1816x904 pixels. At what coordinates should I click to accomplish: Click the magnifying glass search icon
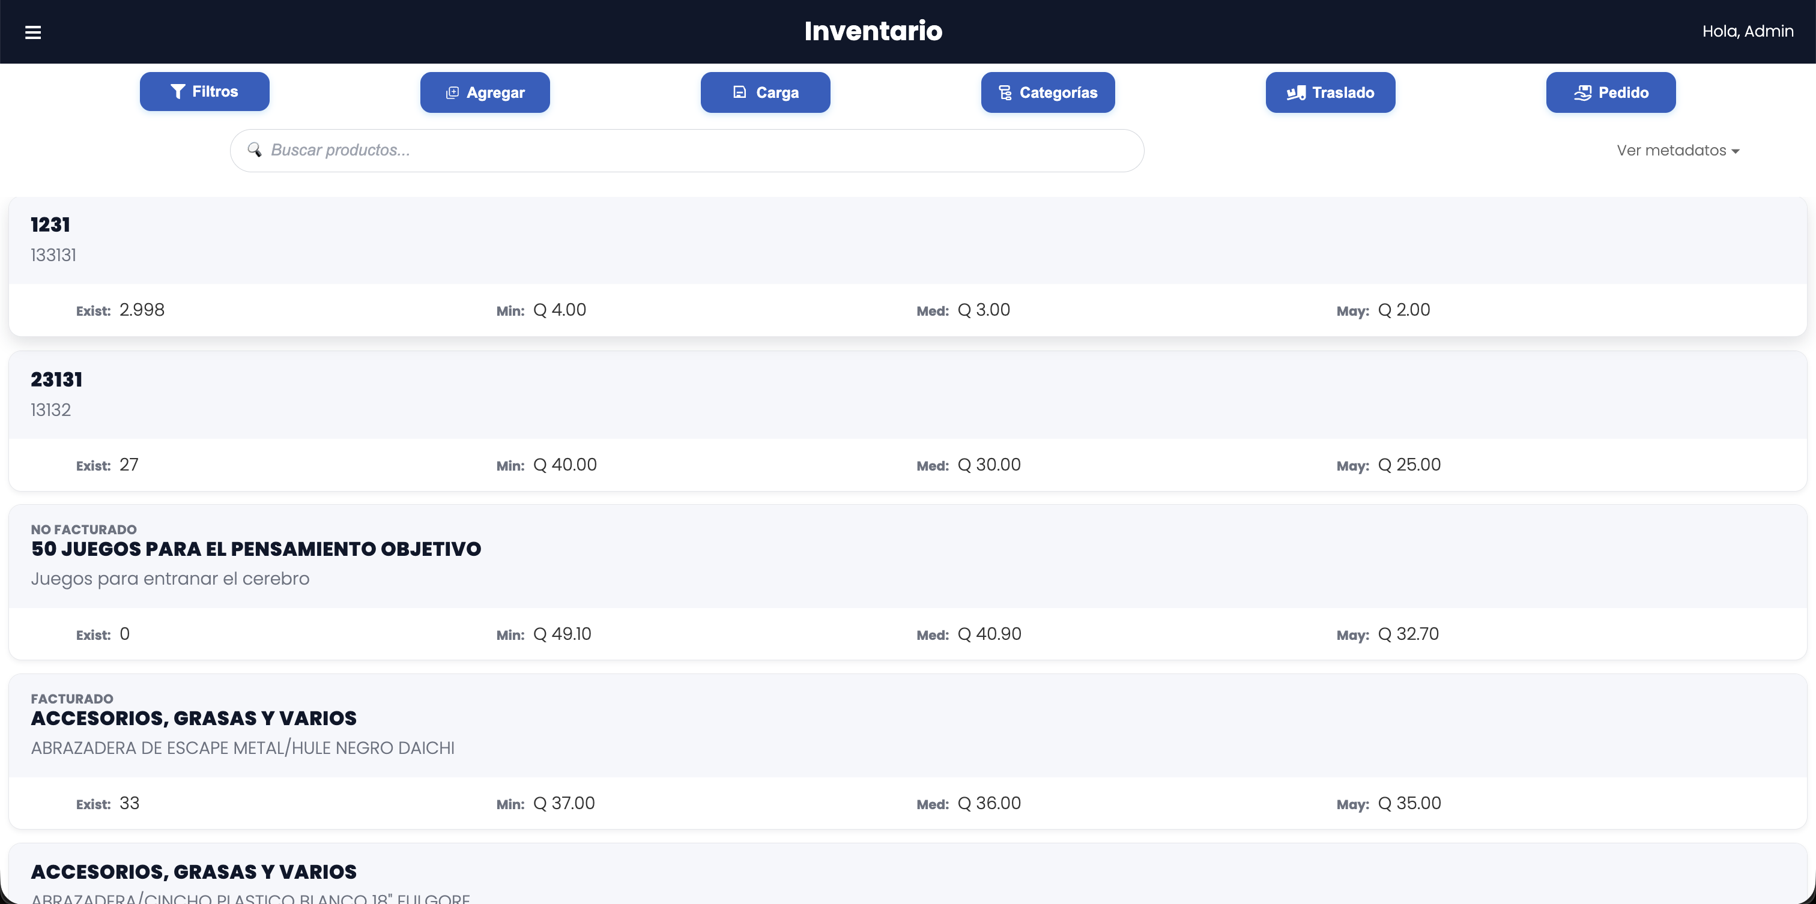tap(255, 150)
